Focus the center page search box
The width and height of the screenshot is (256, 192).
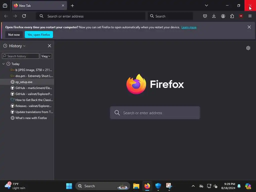pyautogui.click(x=155, y=113)
